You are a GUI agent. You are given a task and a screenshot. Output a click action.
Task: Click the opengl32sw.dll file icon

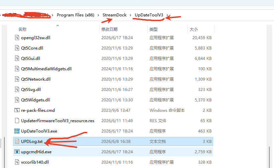point(17,37)
